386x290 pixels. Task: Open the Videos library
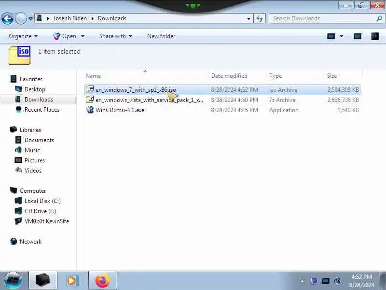pos(33,171)
